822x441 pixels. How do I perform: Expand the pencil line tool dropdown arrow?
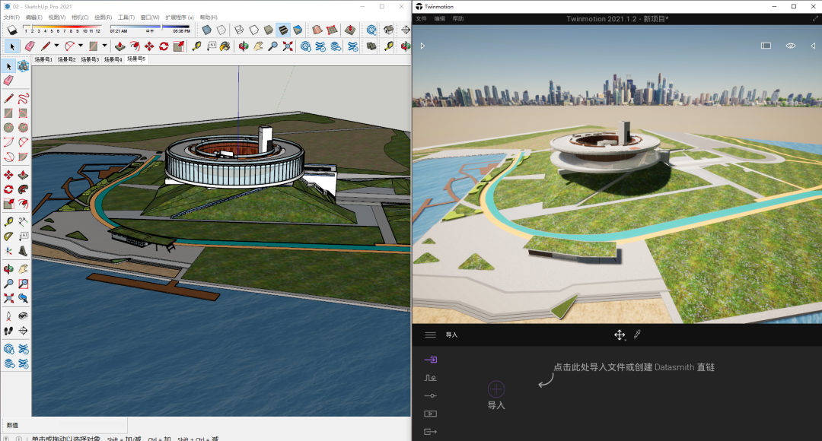click(x=56, y=46)
